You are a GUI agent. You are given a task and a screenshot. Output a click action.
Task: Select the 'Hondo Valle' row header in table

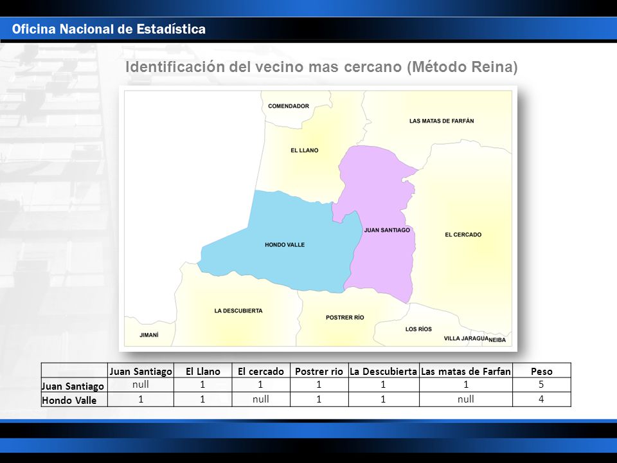(69, 400)
